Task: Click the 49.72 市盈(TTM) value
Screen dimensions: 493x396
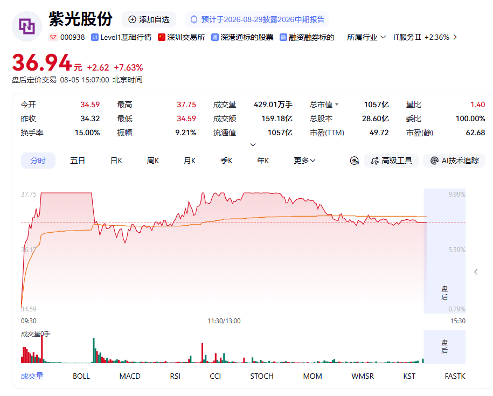Action: coord(379,133)
